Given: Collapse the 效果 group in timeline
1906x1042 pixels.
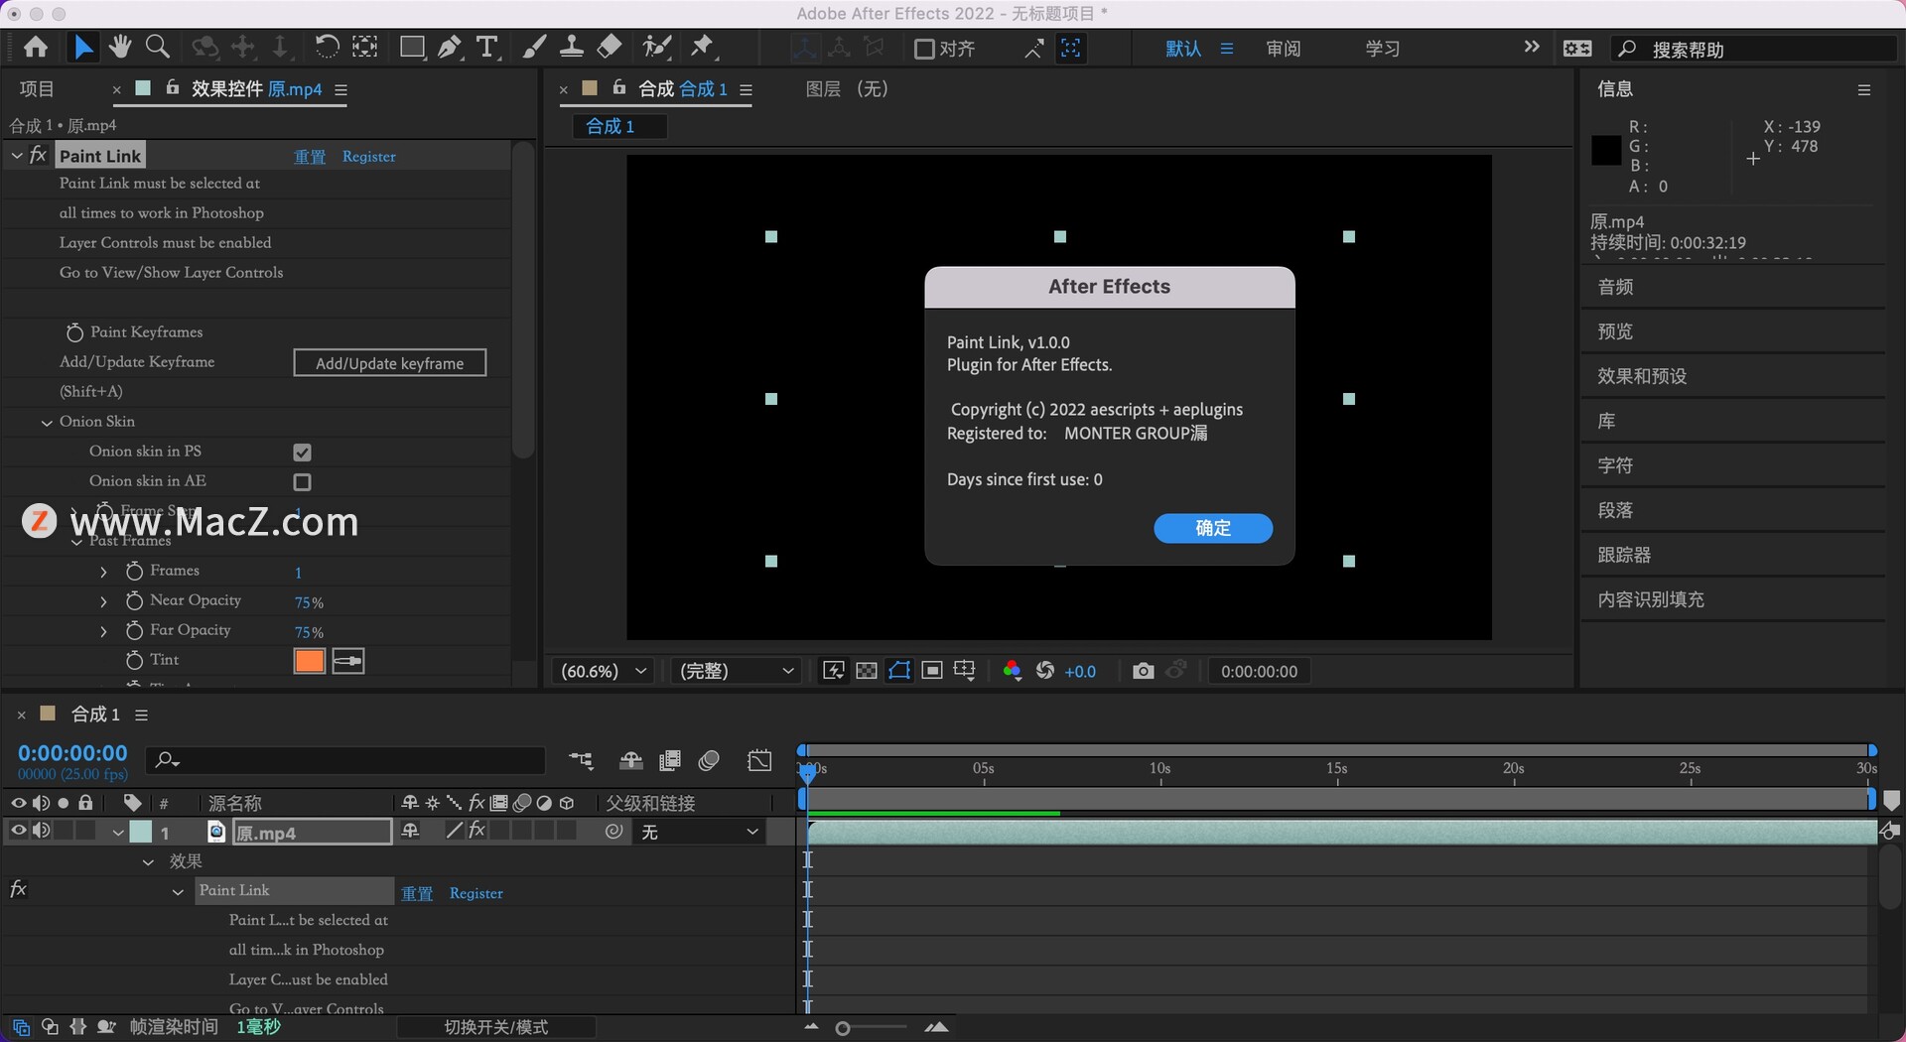Looking at the screenshot, I should [x=148, y=862].
